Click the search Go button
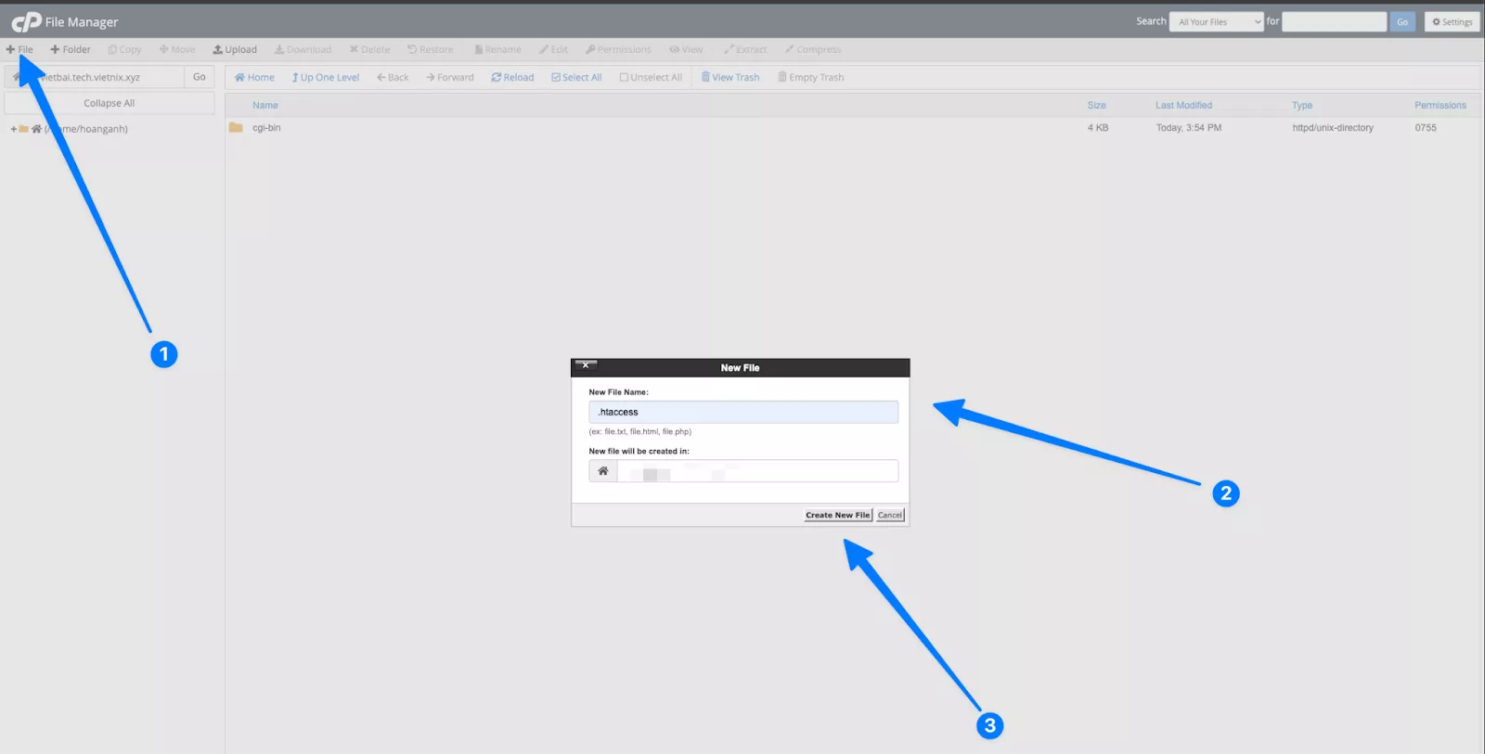Screen dimensions: 1485x754 pos(1401,22)
